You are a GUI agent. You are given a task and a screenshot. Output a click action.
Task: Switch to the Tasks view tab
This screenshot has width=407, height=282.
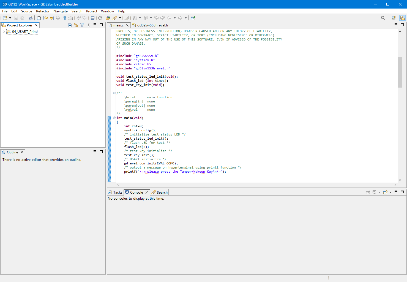115,192
